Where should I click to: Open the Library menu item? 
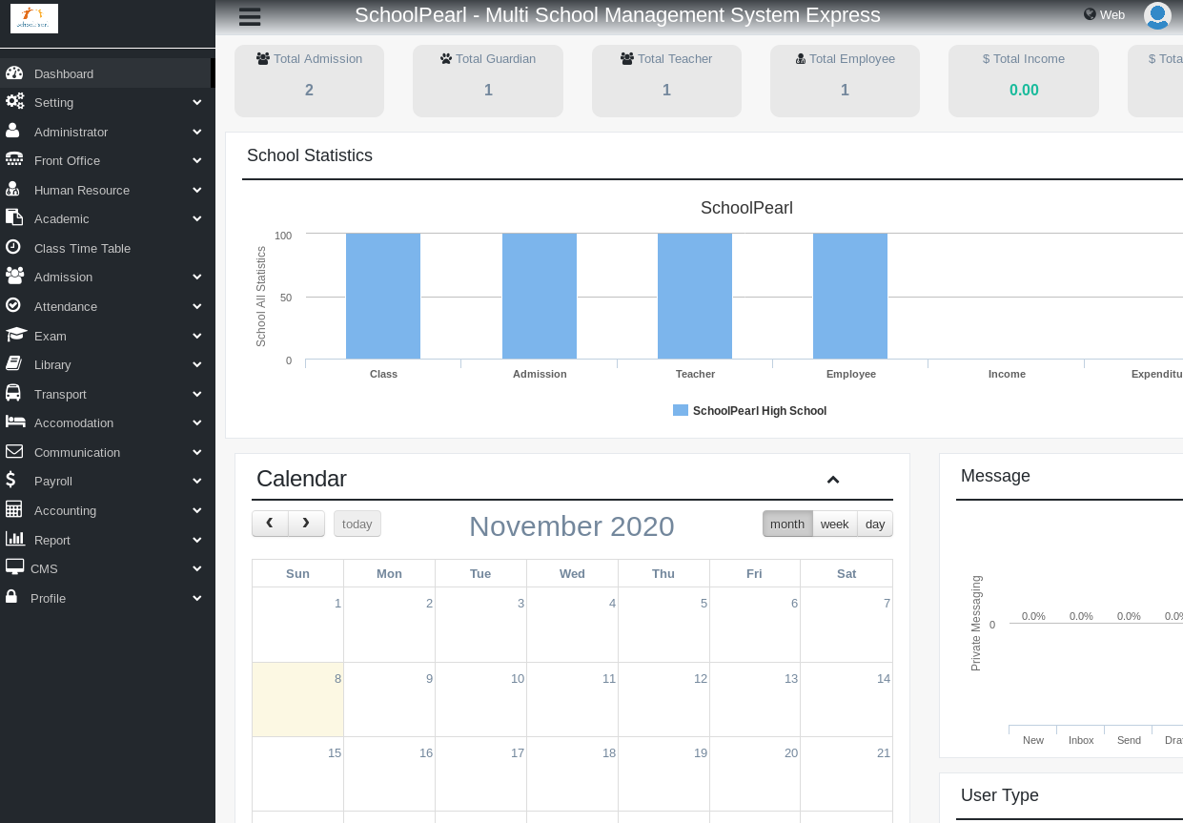(52, 364)
